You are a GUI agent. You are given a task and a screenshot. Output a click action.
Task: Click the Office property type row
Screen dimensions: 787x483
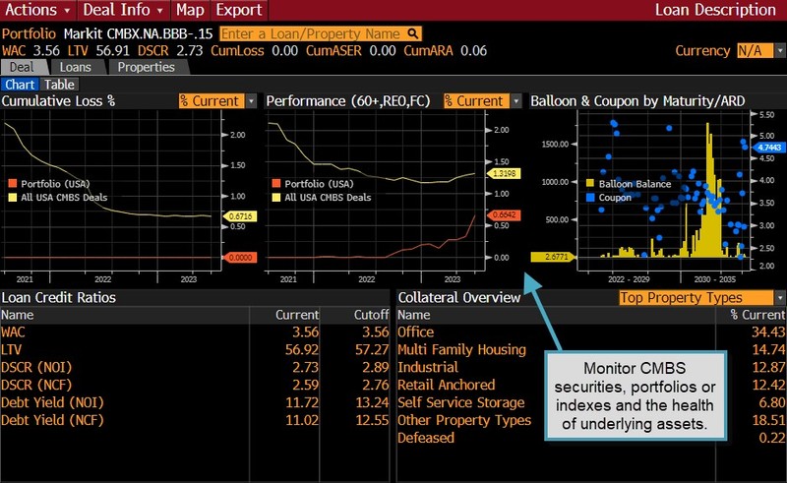pos(591,332)
